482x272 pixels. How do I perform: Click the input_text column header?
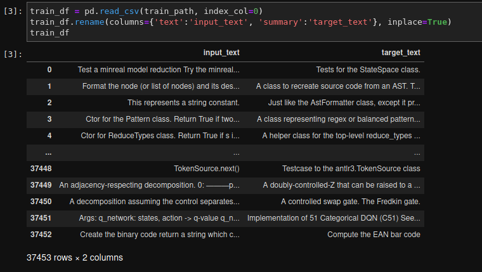click(221, 53)
